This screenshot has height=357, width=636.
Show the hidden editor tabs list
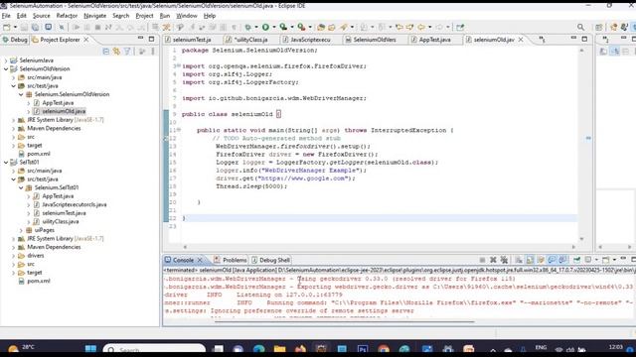543,40
